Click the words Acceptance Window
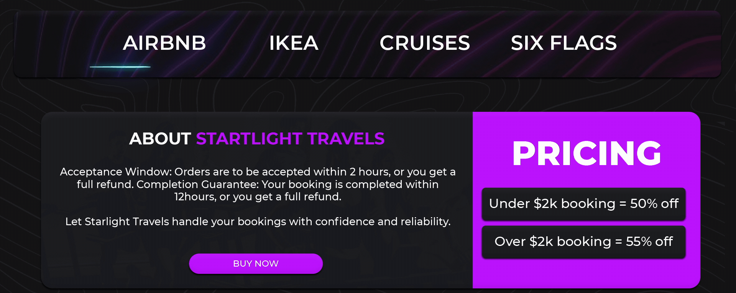 coord(116,172)
